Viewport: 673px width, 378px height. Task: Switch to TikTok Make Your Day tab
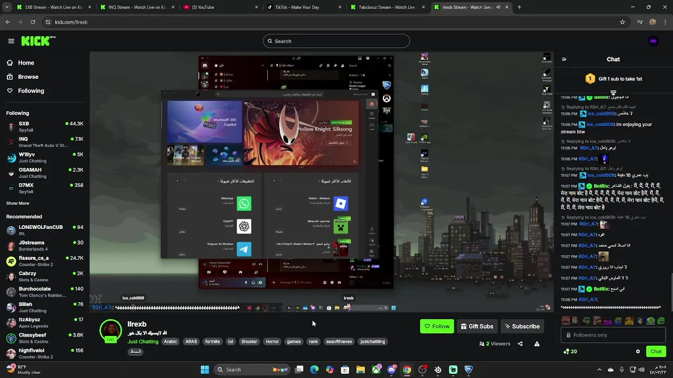pos(304,7)
